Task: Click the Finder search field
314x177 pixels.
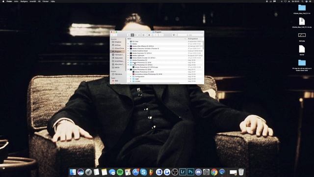Action: 190,35
